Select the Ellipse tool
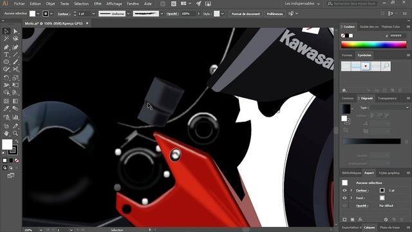The width and height of the screenshot is (412, 232). coord(6,62)
